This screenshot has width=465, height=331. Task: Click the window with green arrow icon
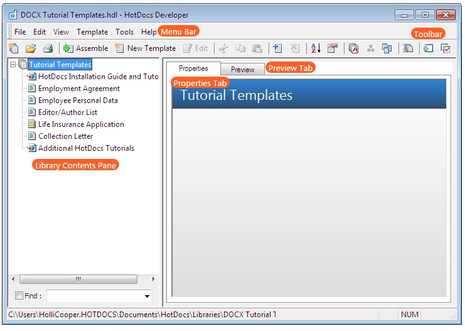click(x=428, y=48)
